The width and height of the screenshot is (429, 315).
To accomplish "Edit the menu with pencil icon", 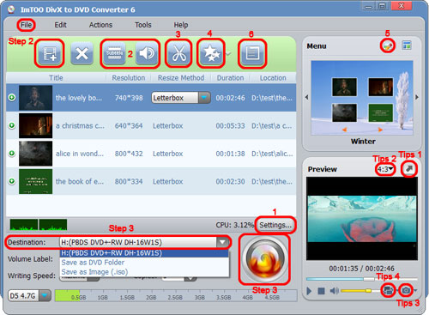I will pos(388,45).
